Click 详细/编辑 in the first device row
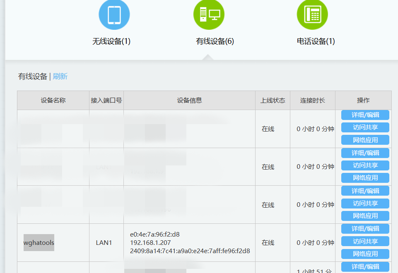This screenshot has width=398, height=273. click(365, 115)
